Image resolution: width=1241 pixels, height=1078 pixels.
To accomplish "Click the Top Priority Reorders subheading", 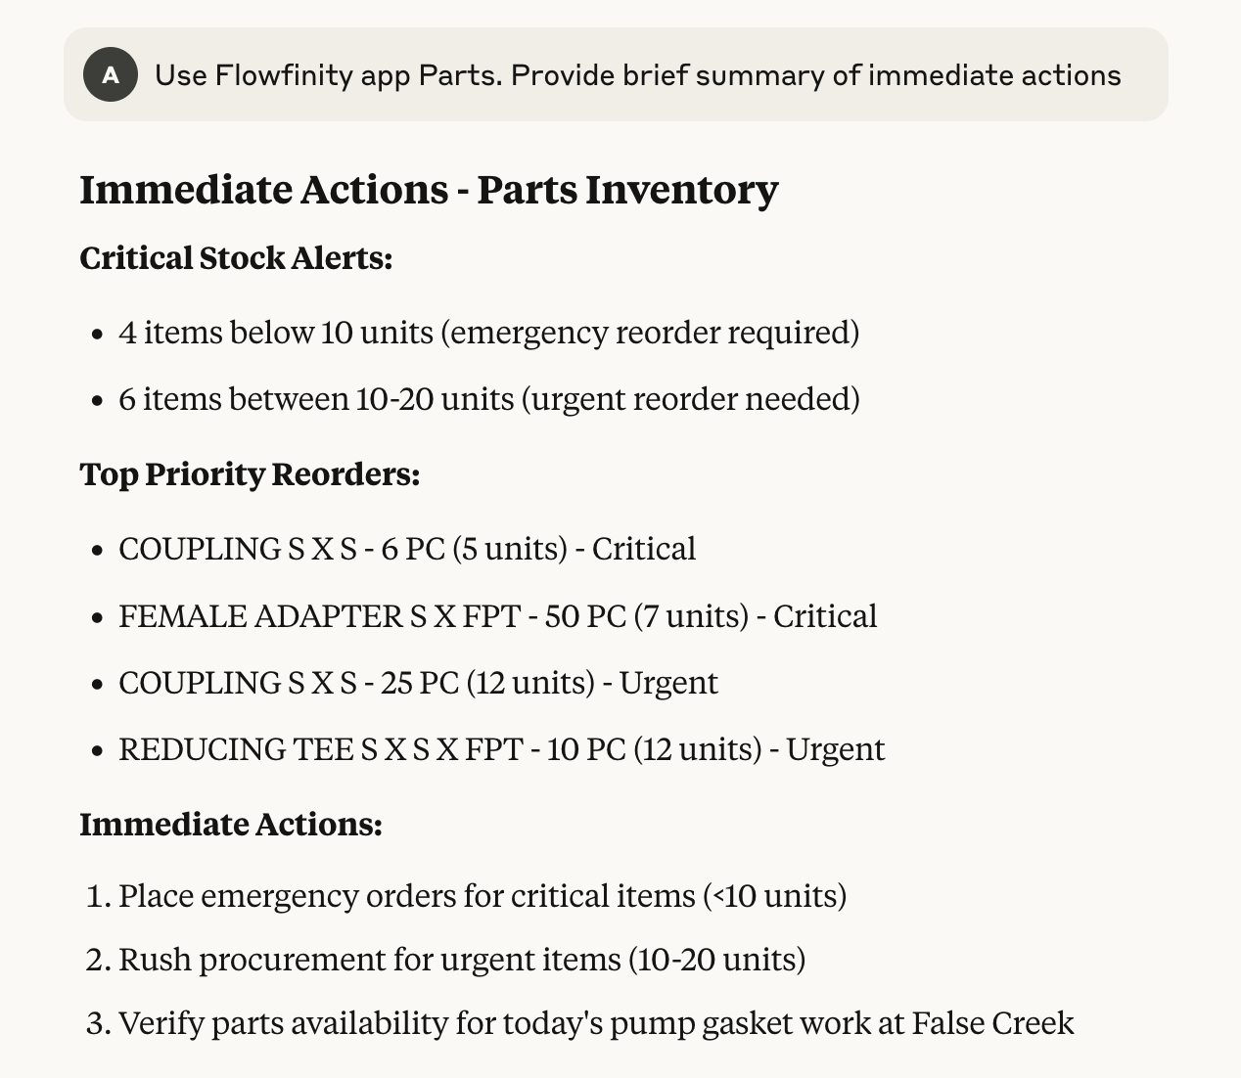I will point(250,474).
